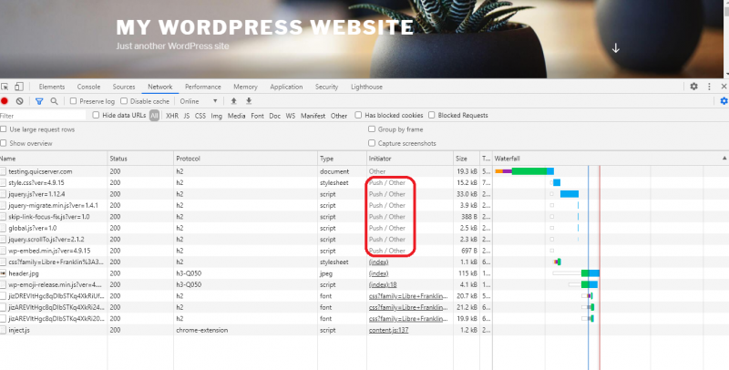Enable the Disable cache checkbox
Image resolution: width=729 pixels, height=370 pixels.
coord(124,101)
